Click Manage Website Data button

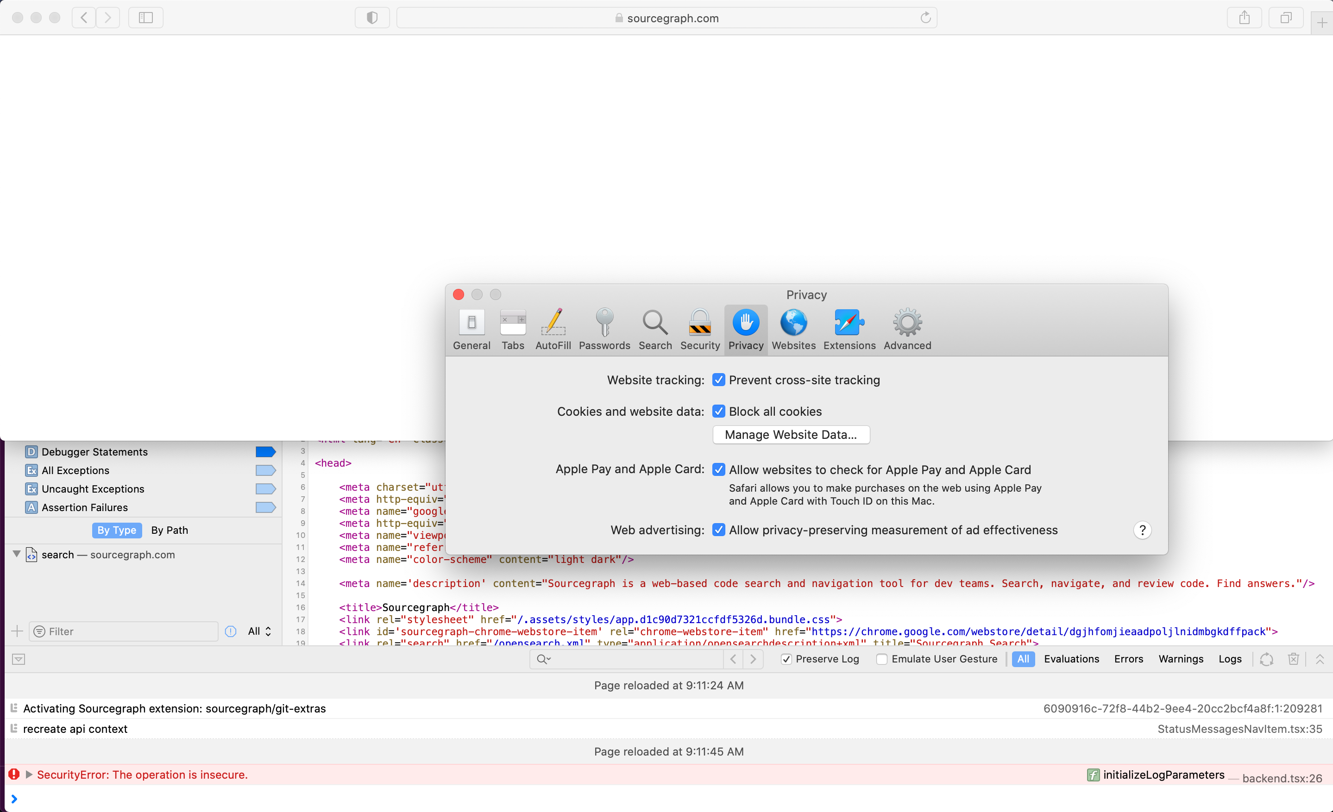click(x=791, y=435)
